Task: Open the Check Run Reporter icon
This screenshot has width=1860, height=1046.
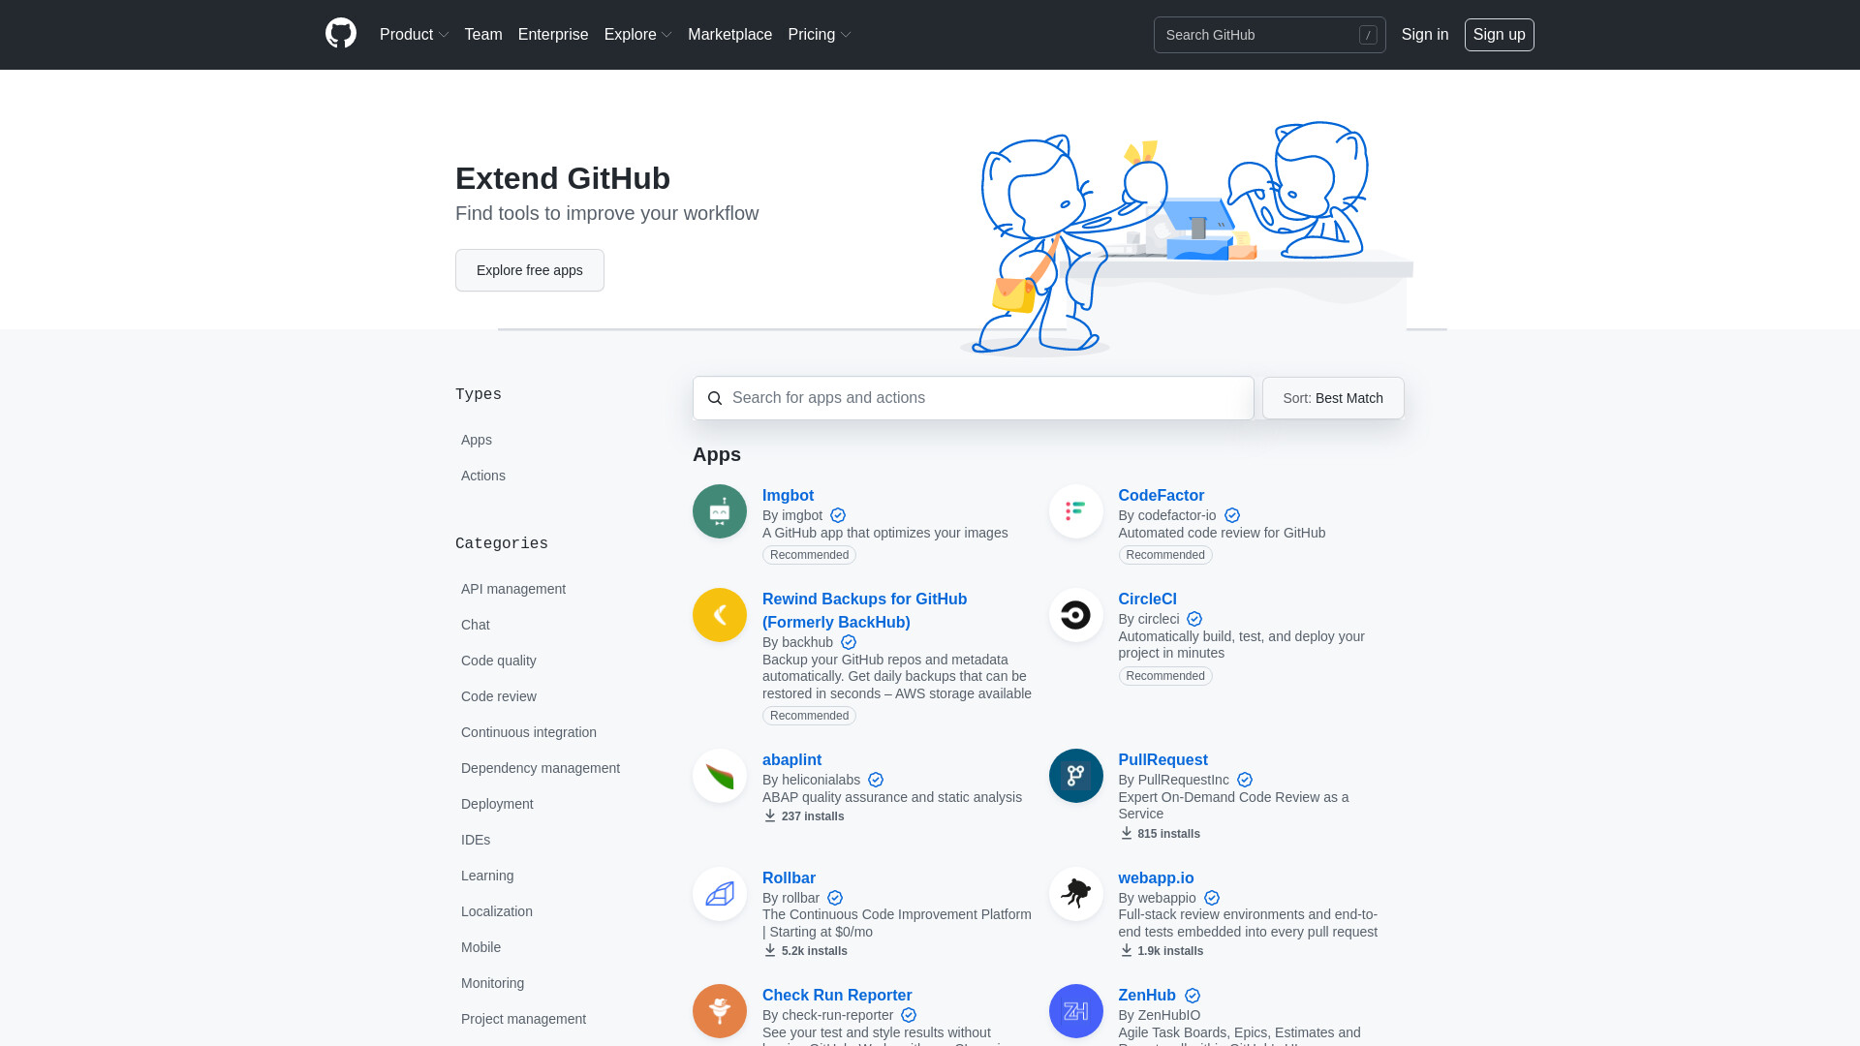Action: 720,1011
